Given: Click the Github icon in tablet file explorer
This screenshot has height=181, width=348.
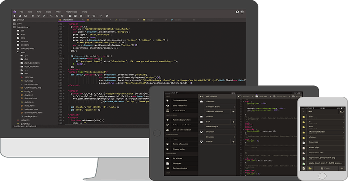Looking at the screenshot, I should coord(201,142).
